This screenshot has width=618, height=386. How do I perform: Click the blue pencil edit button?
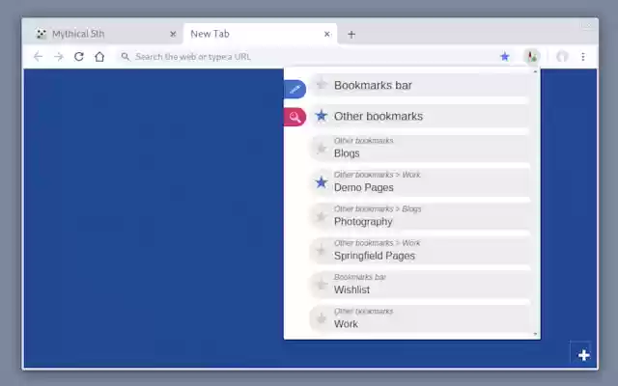click(295, 90)
